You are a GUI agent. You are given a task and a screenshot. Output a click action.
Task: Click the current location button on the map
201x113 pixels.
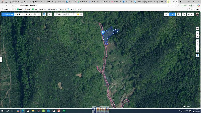tap(197, 29)
